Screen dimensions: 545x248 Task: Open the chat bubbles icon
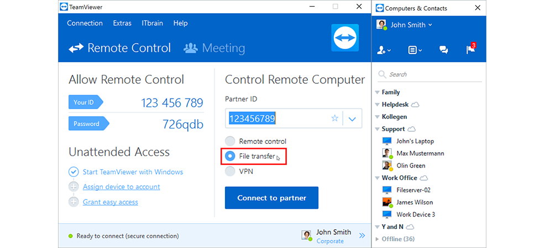tap(443, 50)
